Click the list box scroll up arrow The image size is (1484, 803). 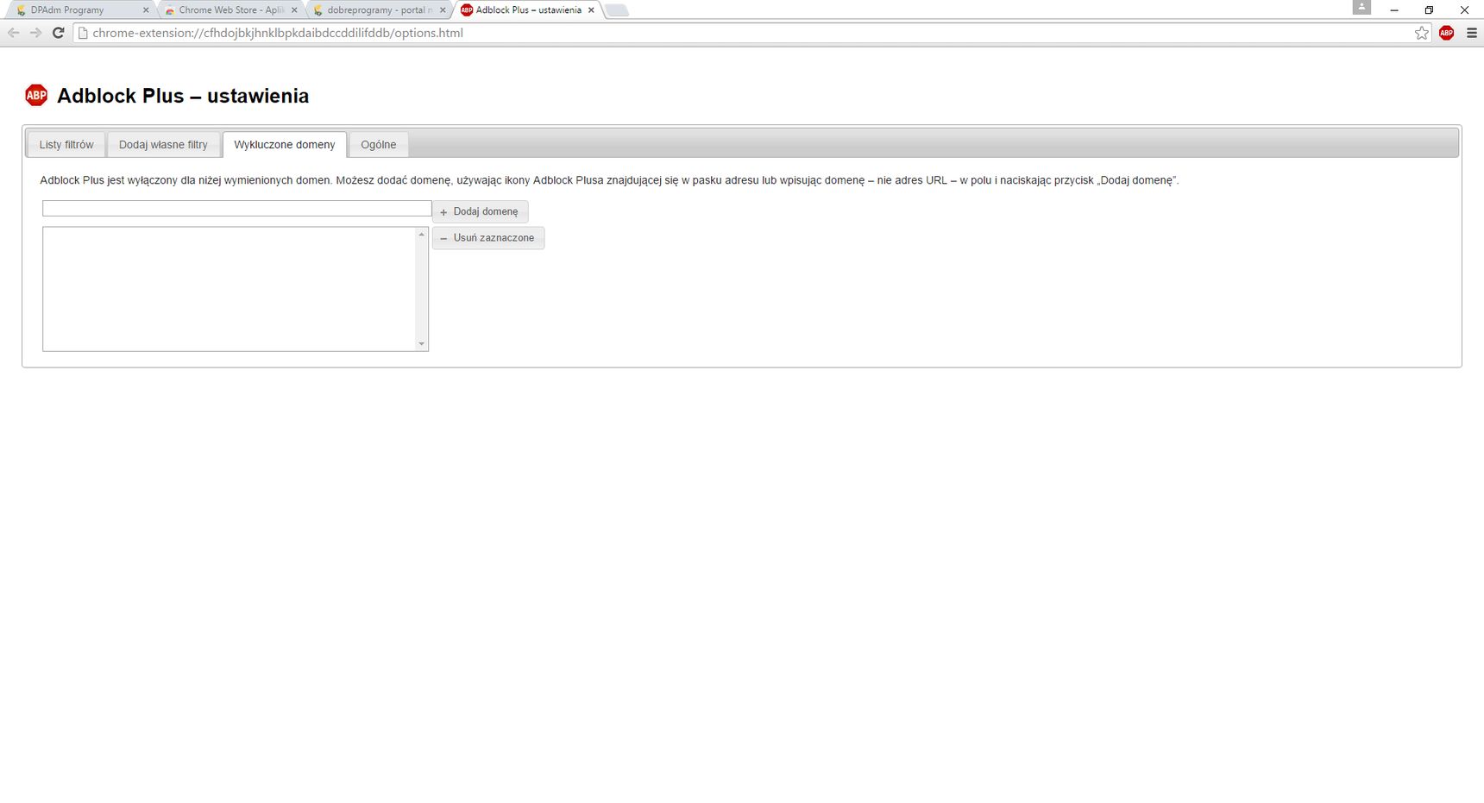(421, 235)
